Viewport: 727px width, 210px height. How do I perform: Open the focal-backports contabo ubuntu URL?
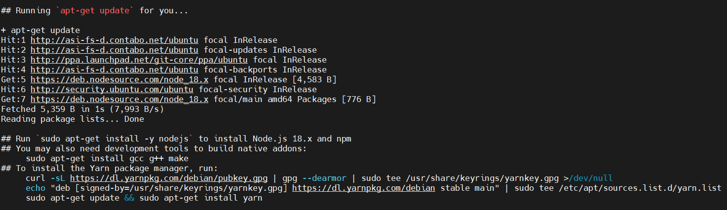coord(115,70)
